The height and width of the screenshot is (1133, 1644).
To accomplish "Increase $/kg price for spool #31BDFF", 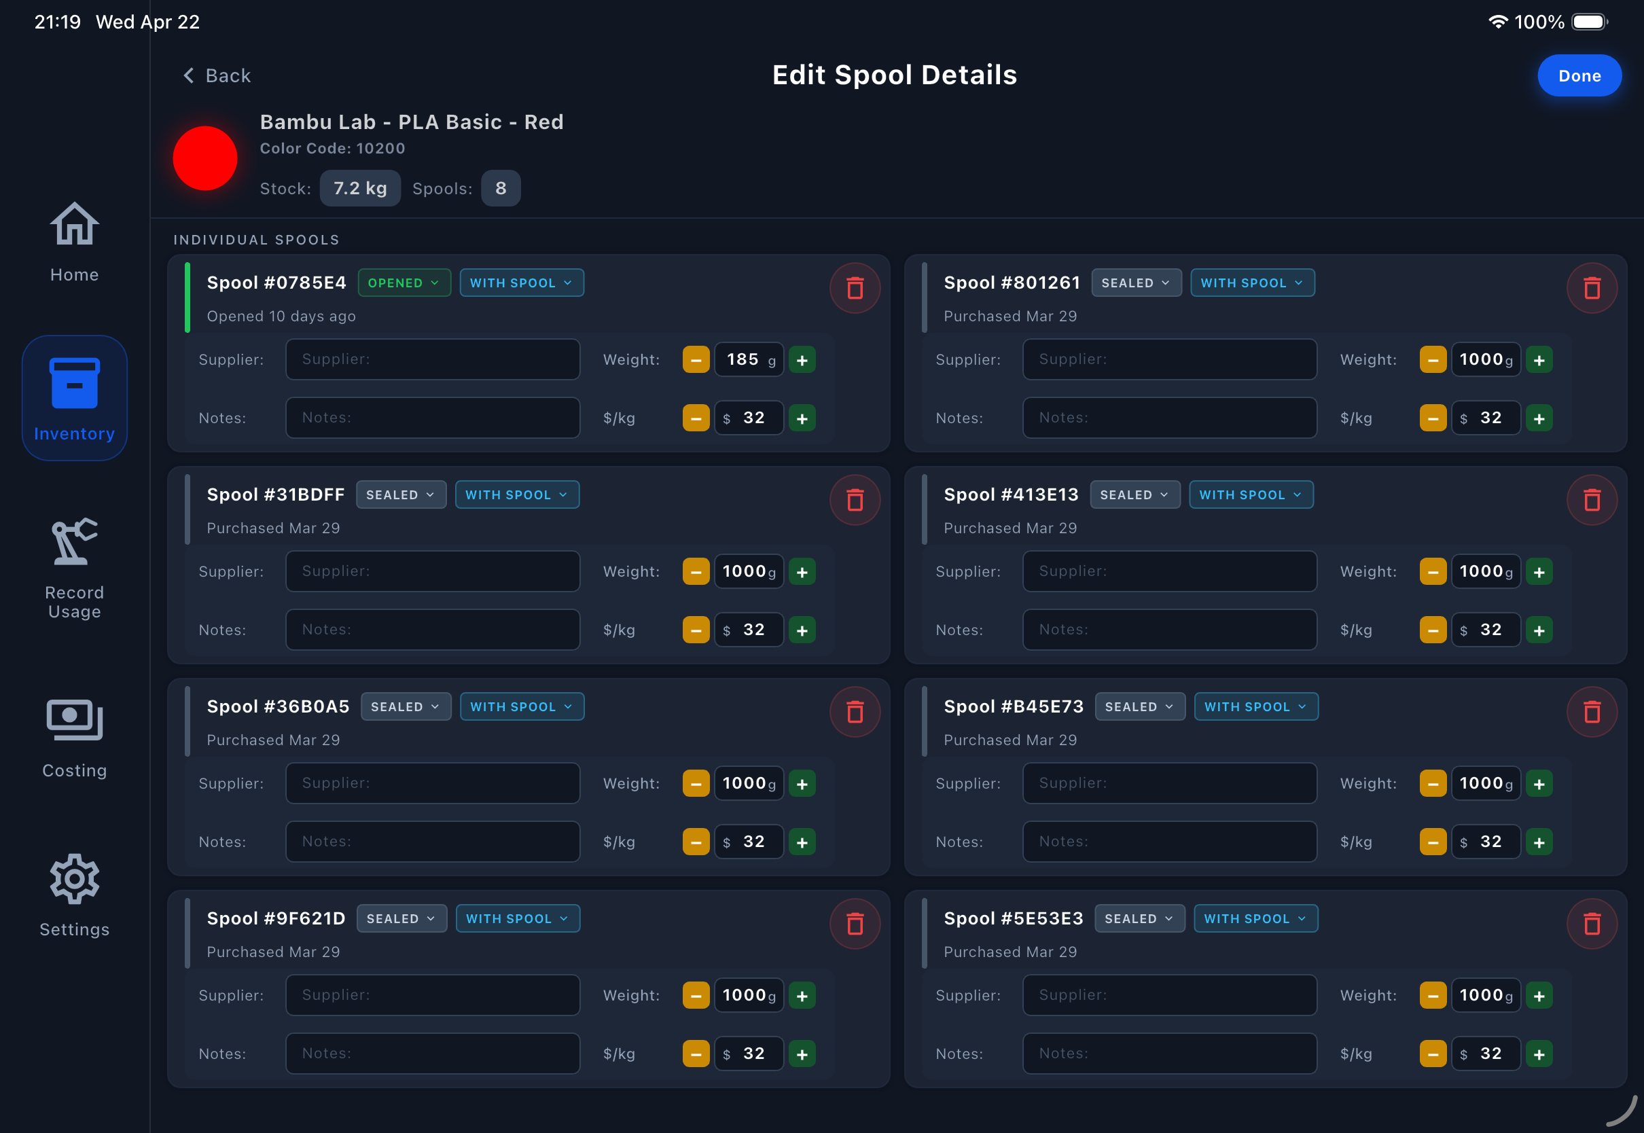I will tap(802, 630).
